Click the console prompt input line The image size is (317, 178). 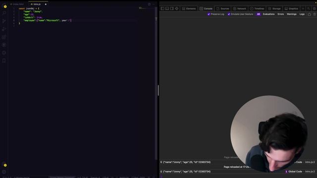pyautogui.click(x=238, y=176)
